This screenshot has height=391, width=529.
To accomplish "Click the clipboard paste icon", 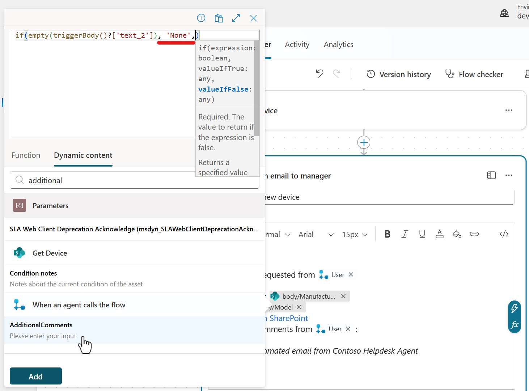I will click(219, 18).
